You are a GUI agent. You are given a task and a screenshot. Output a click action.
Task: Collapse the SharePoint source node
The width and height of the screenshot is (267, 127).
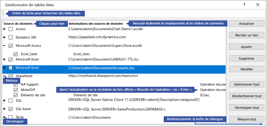(x=4, y=76)
